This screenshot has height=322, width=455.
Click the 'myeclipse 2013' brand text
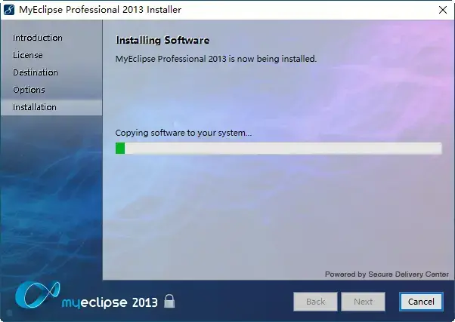click(x=110, y=302)
